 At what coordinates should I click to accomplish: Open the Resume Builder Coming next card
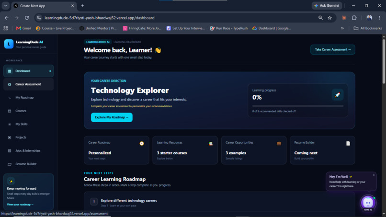tap(322, 150)
